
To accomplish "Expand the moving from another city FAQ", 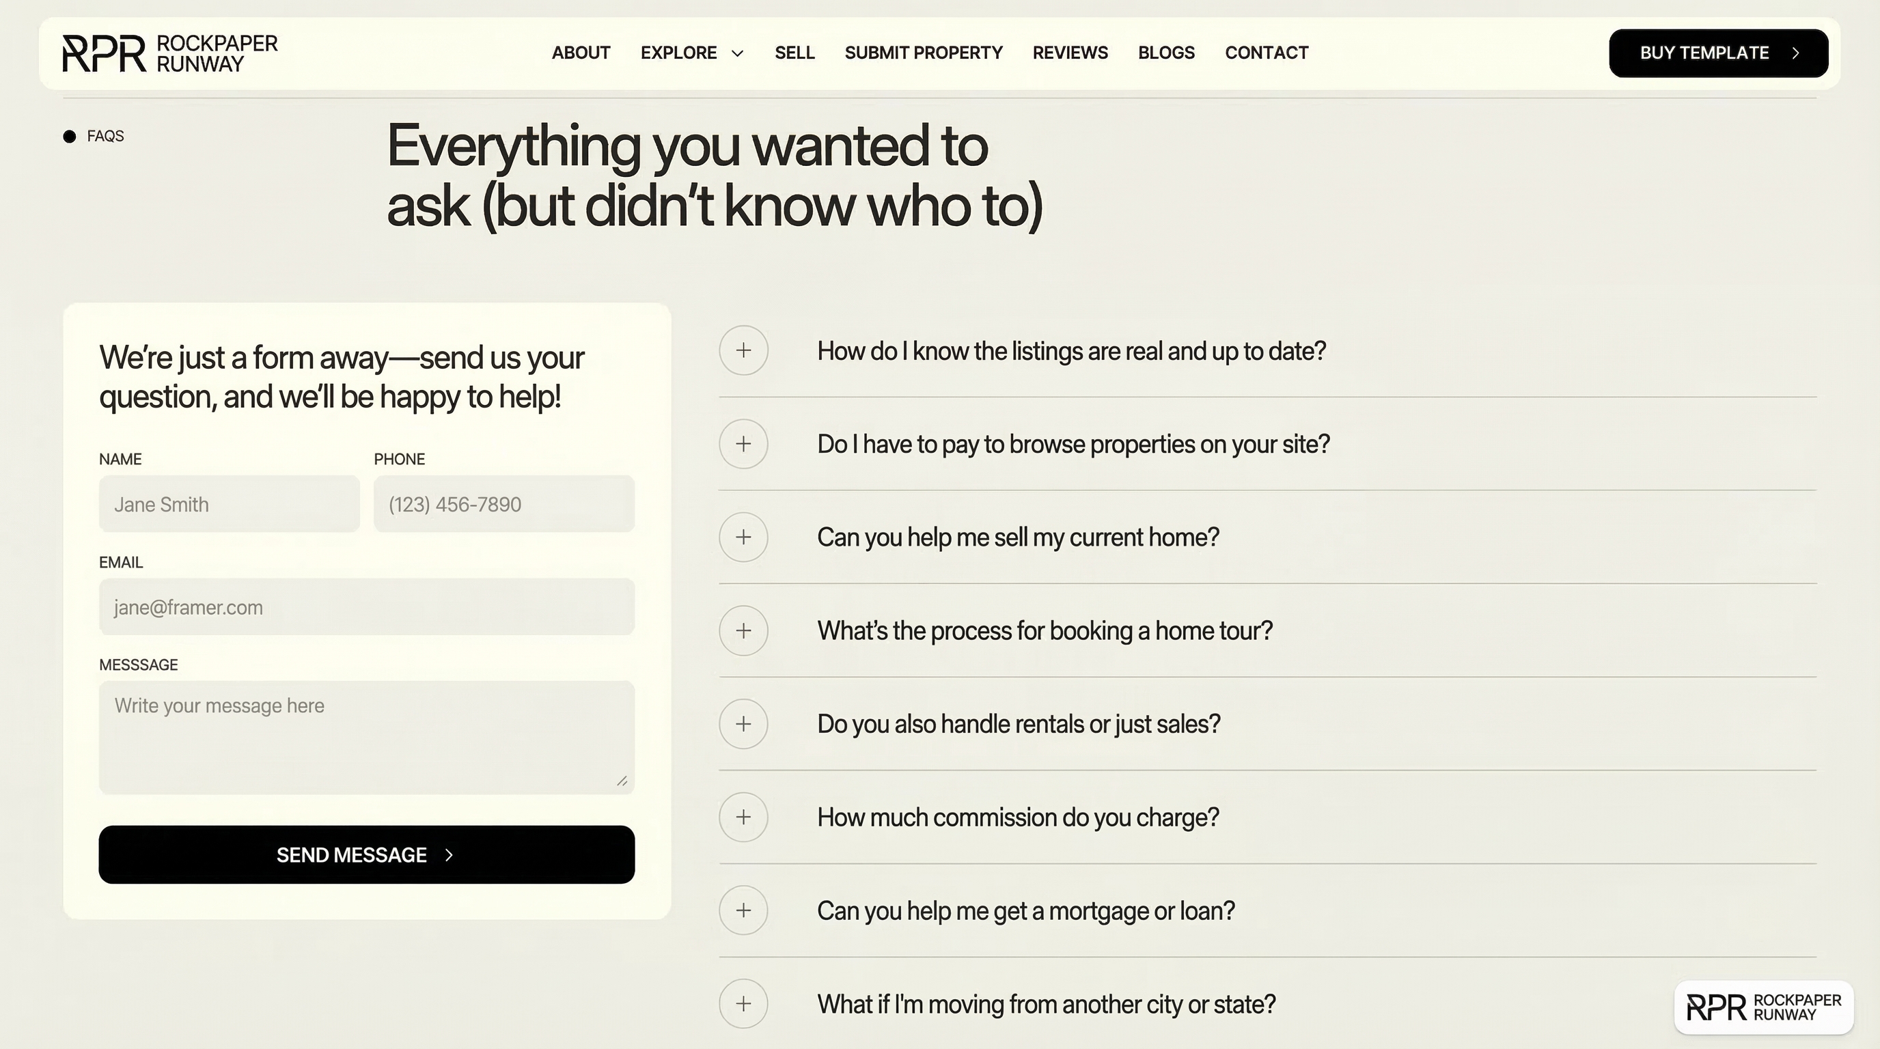I will (x=1046, y=1004).
